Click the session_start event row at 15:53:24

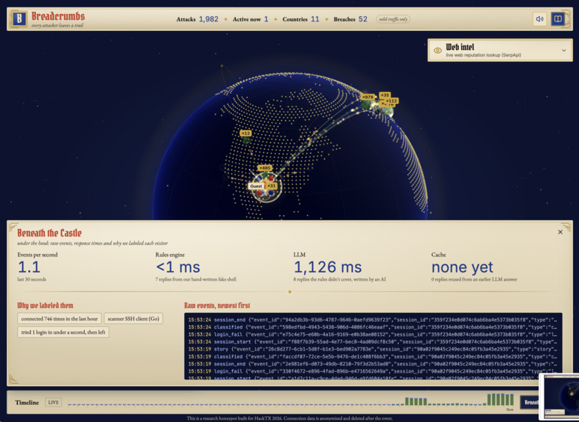coord(373,342)
